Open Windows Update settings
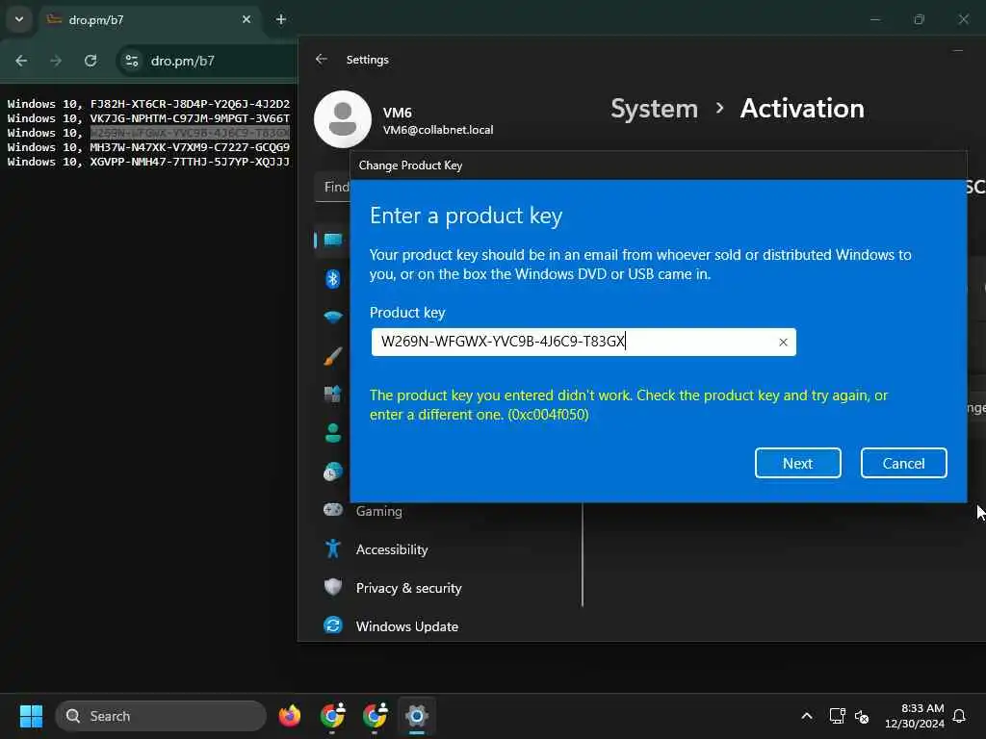986x739 pixels. (407, 626)
